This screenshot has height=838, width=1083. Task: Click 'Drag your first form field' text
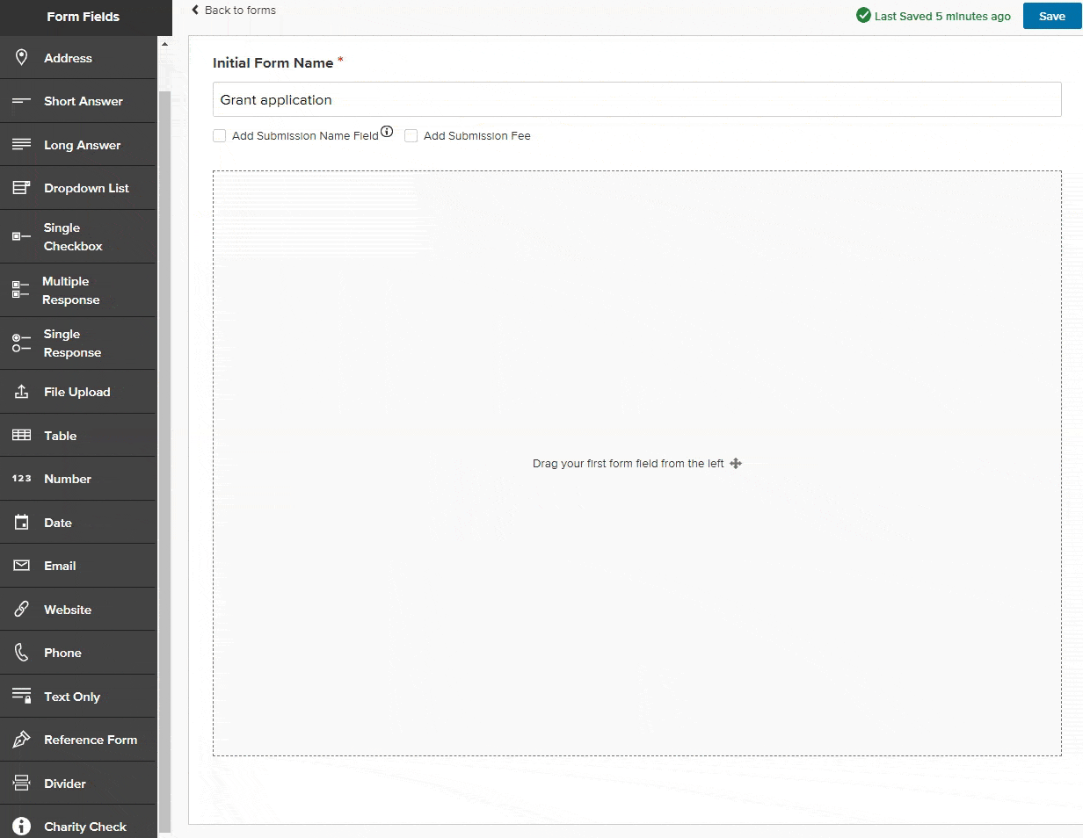[629, 463]
